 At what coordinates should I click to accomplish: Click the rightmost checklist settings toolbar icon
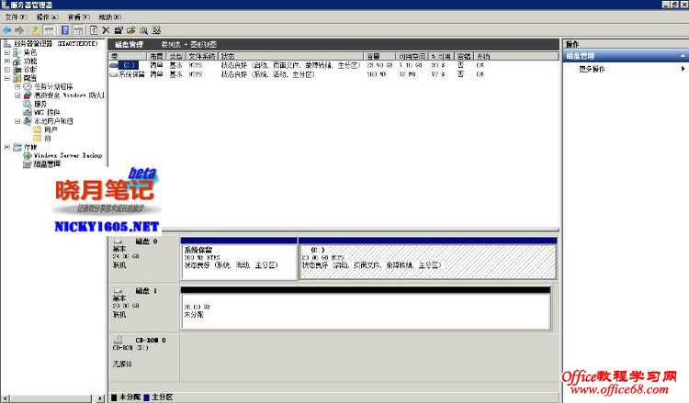[156, 30]
